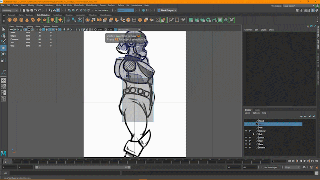Expand the Attribute Editor side tab

click(318, 78)
